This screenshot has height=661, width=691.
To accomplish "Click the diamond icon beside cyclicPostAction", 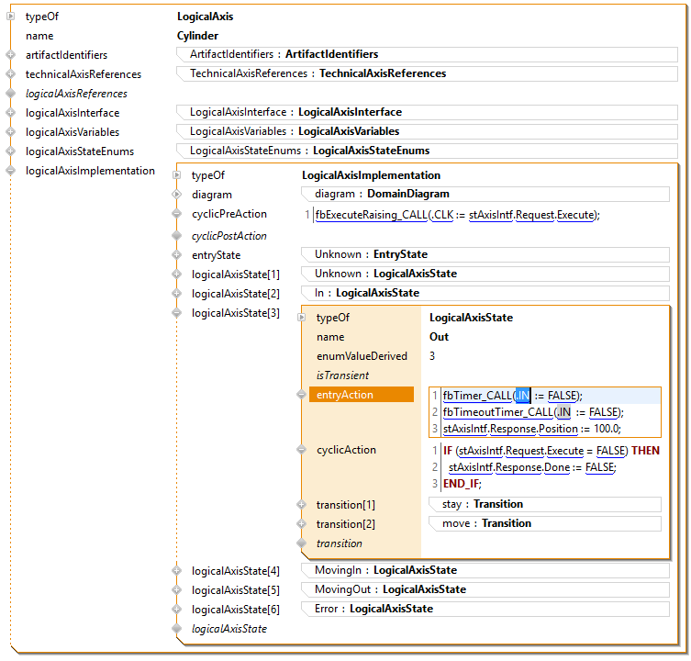I will (177, 236).
